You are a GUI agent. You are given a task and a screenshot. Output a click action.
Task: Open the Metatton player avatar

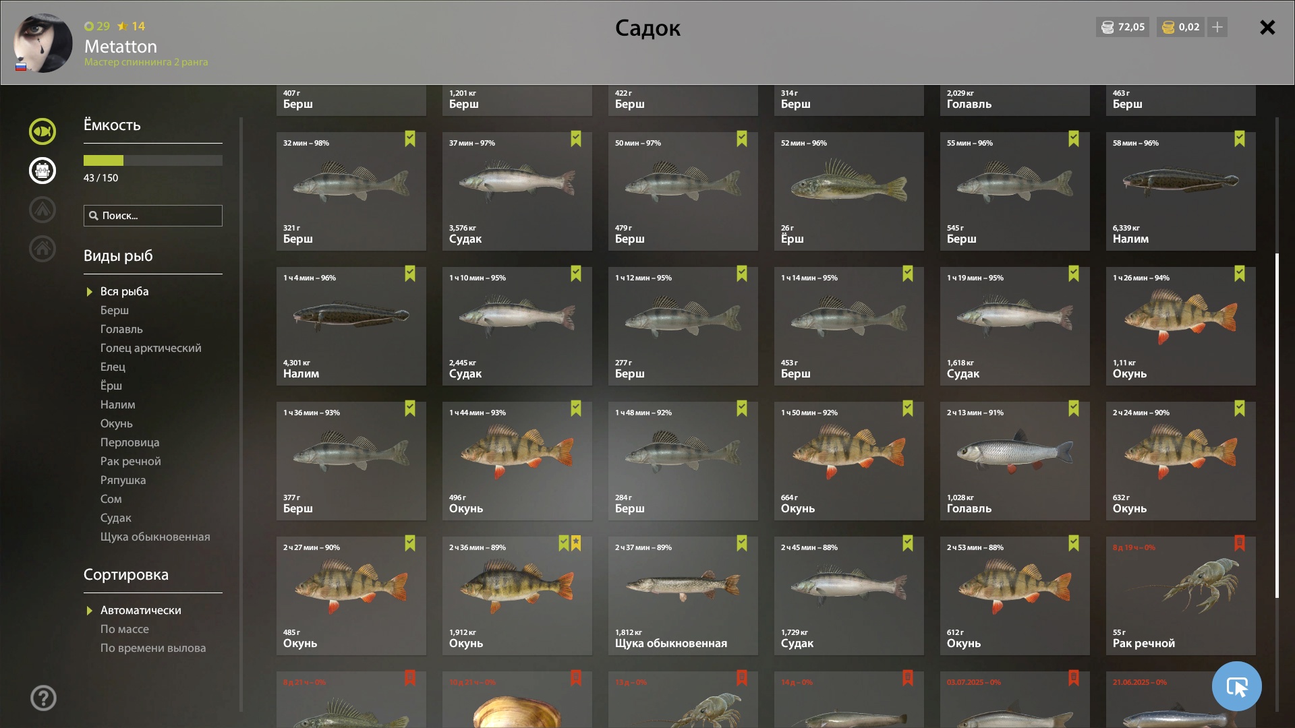click(43, 43)
